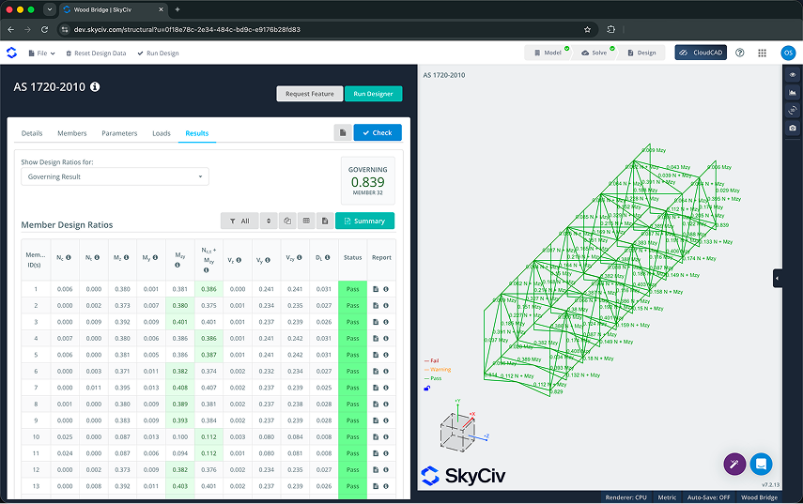Open report document for member 13
The image size is (803, 504).
pyautogui.click(x=376, y=486)
